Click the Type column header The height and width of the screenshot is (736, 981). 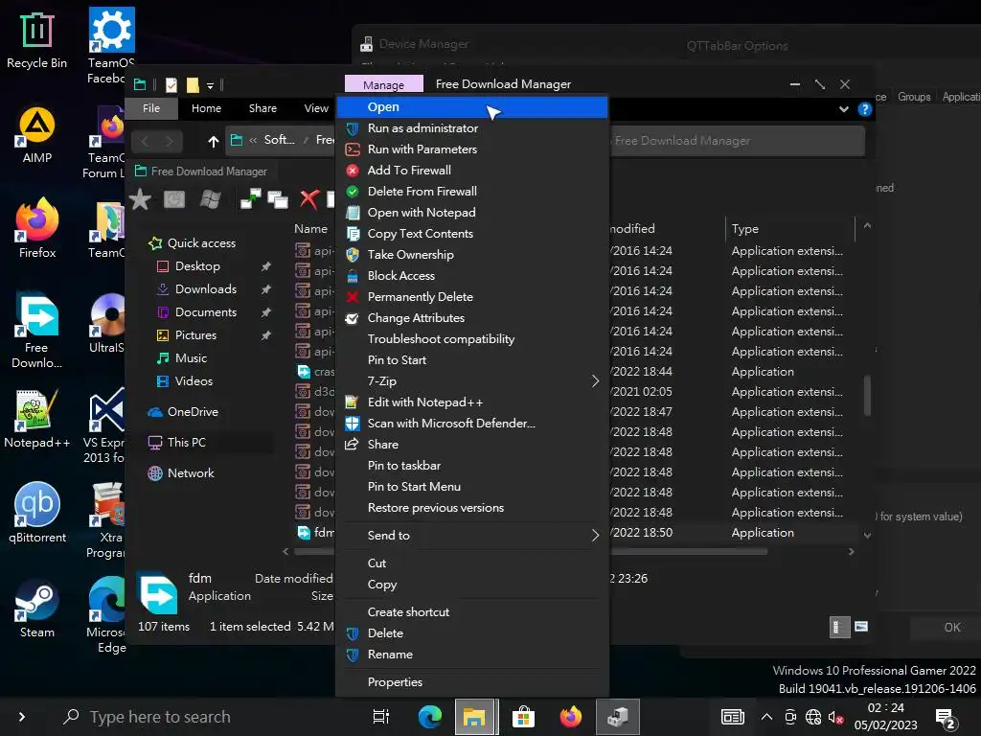click(789, 229)
